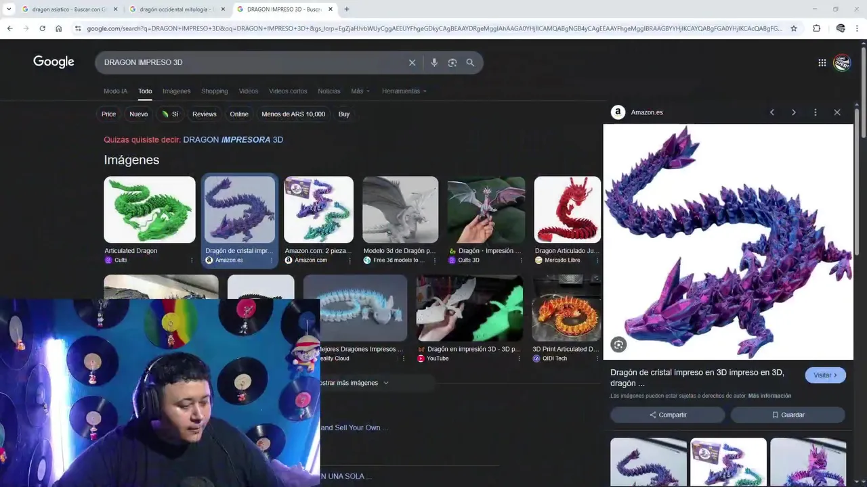Image resolution: width=867 pixels, height=487 pixels.
Task: Open large purple dragon preview image
Action: [x=728, y=241]
